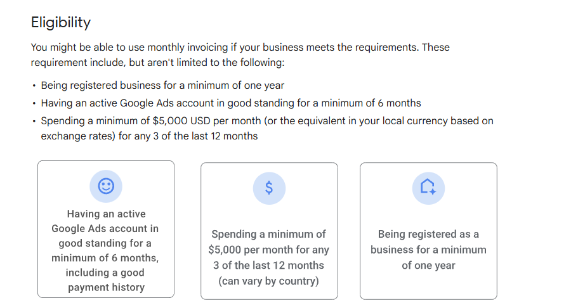Click the bullet about active Google Ads account
578x303 pixels.
pos(231,103)
